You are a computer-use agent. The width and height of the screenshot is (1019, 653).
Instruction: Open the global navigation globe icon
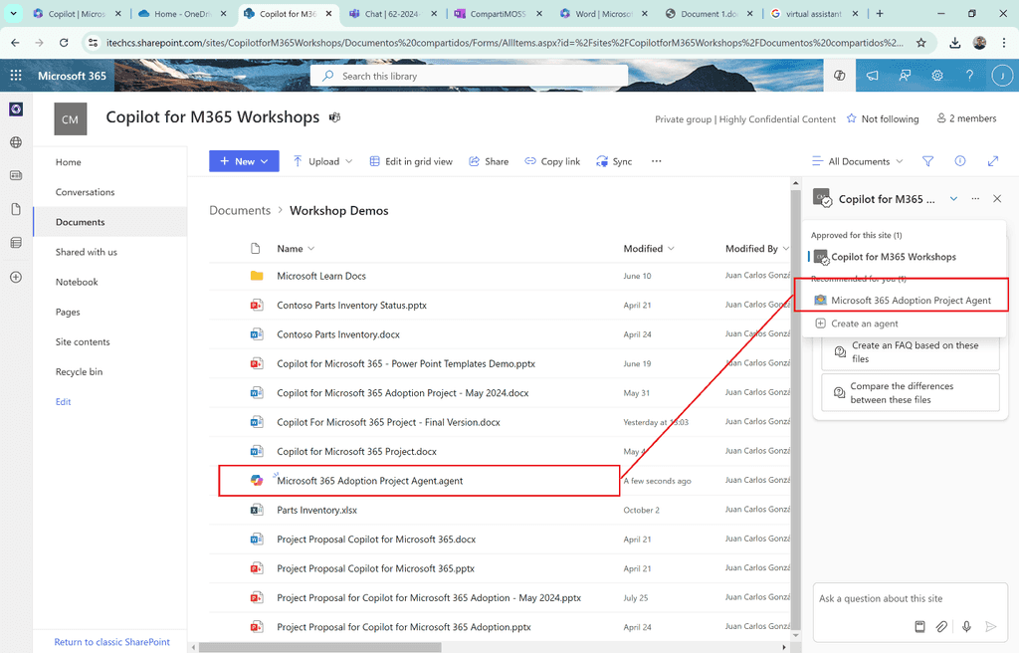16,142
